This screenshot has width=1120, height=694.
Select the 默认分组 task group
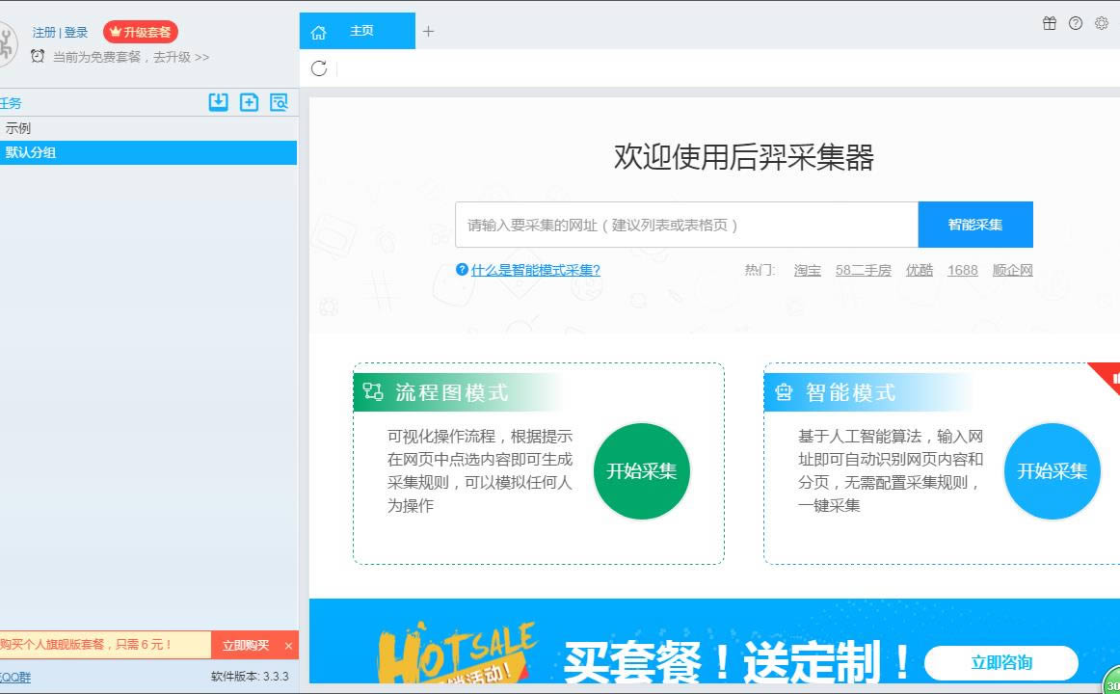click(31, 152)
